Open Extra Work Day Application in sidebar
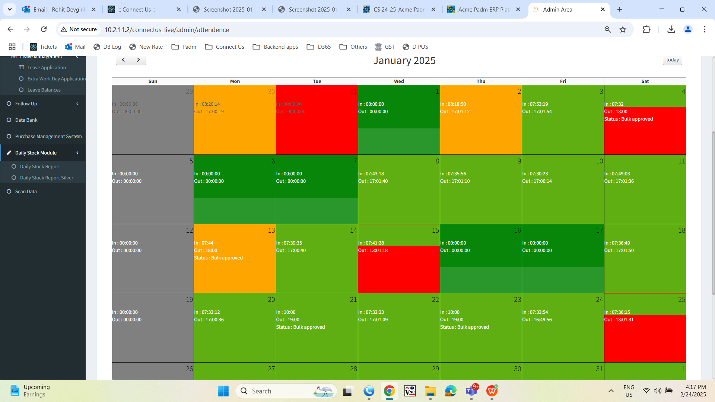Screen dimensions: 715x402 coord(56,79)
